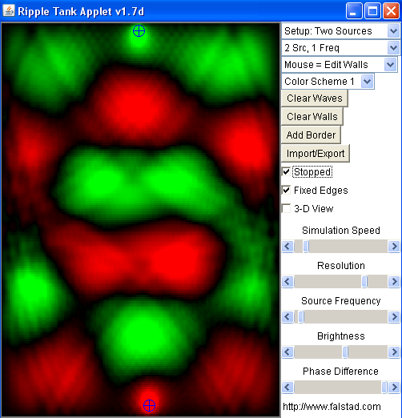The image size is (402, 418).
Task: Click the Clear Walls button
Action: tap(312, 117)
